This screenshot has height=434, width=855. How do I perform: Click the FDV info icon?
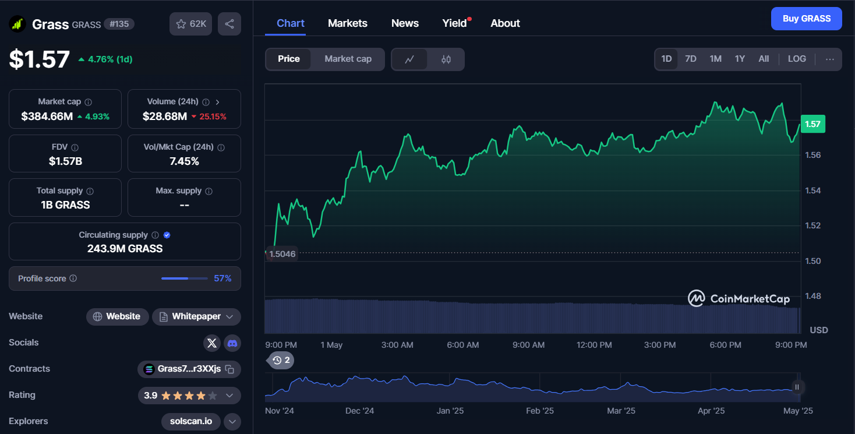pos(75,147)
